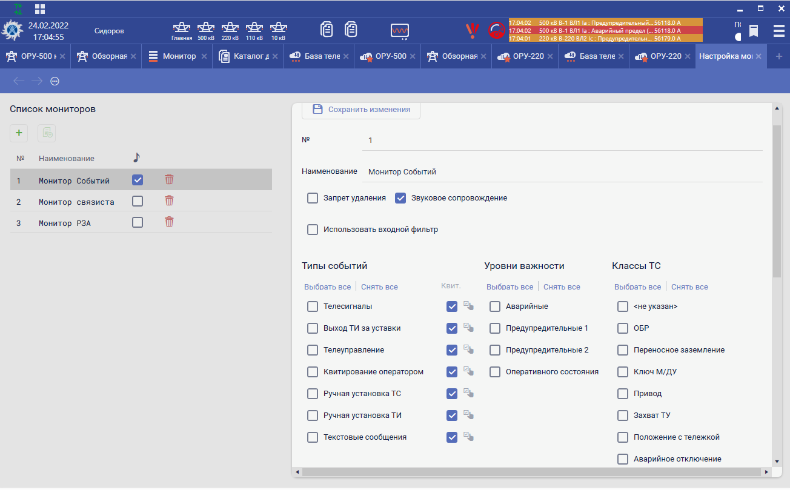Click the circled minus icon under tabs
The width and height of the screenshot is (790, 490).
tap(55, 81)
